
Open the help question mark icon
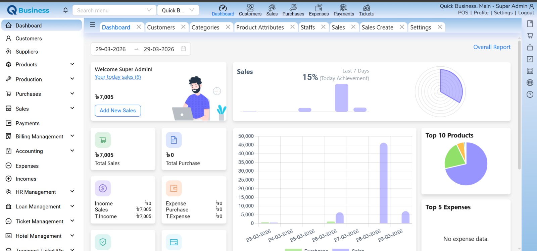(x=530, y=95)
